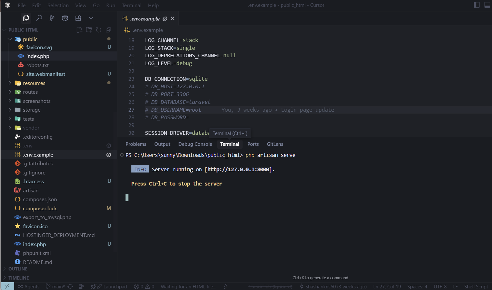This screenshot has height=290, width=492.
Task: Toggle Cursor Tab in the status bar
Action: (270, 286)
